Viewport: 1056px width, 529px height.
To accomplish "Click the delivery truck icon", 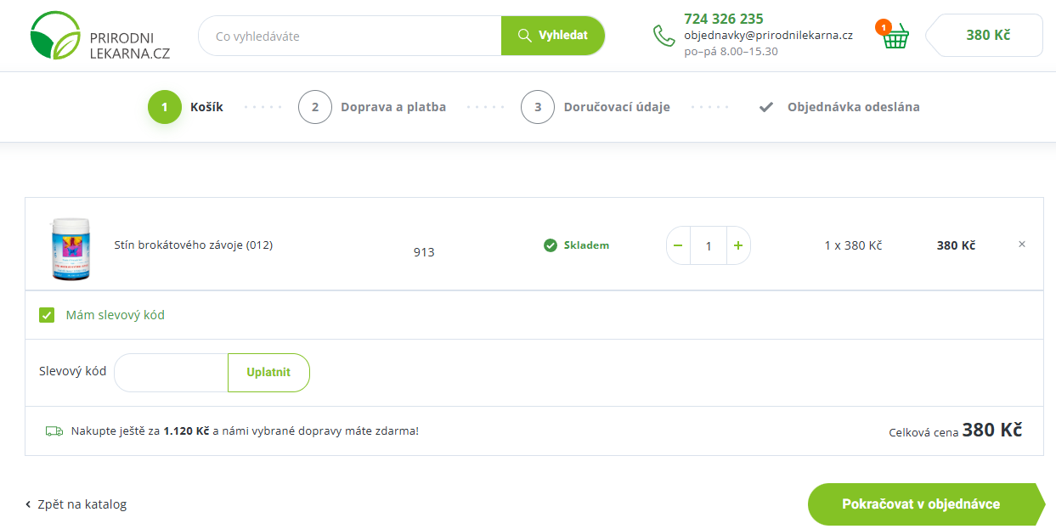I will coord(54,431).
